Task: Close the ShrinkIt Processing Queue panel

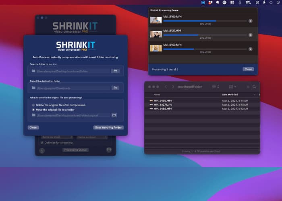Action: [x=248, y=69]
